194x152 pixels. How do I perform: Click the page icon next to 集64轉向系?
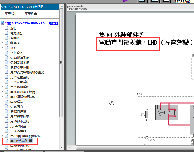point(7,126)
